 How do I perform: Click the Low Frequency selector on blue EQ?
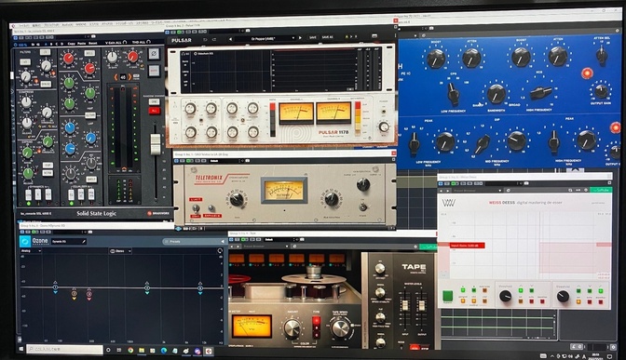click(x=453, y=93)
